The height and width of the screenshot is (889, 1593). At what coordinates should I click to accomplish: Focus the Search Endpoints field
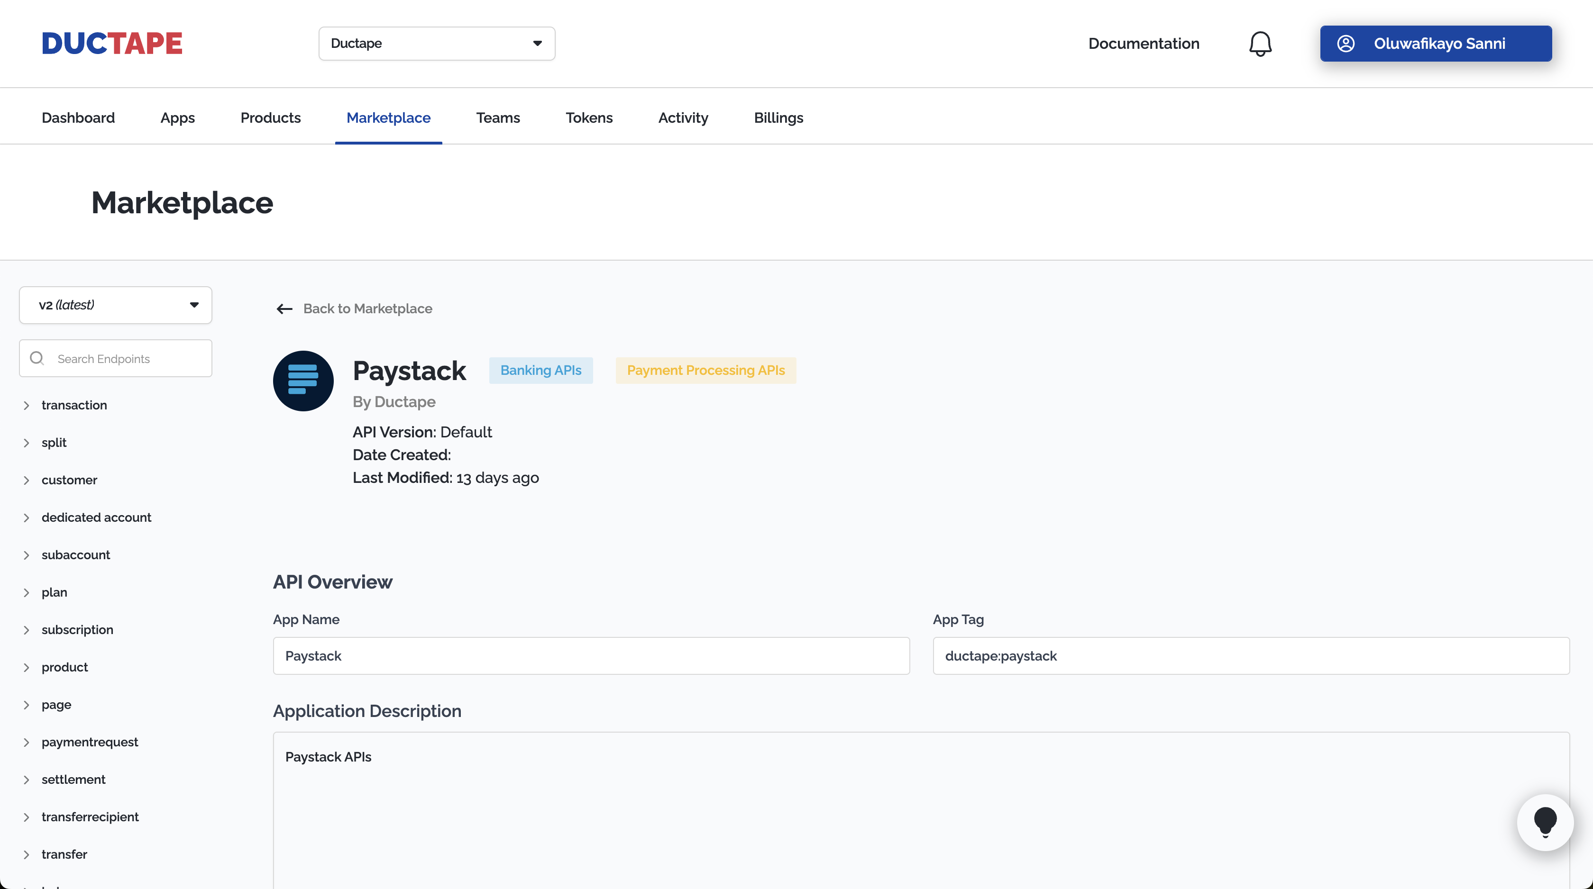pyautogui.click(x=116, y=359)
